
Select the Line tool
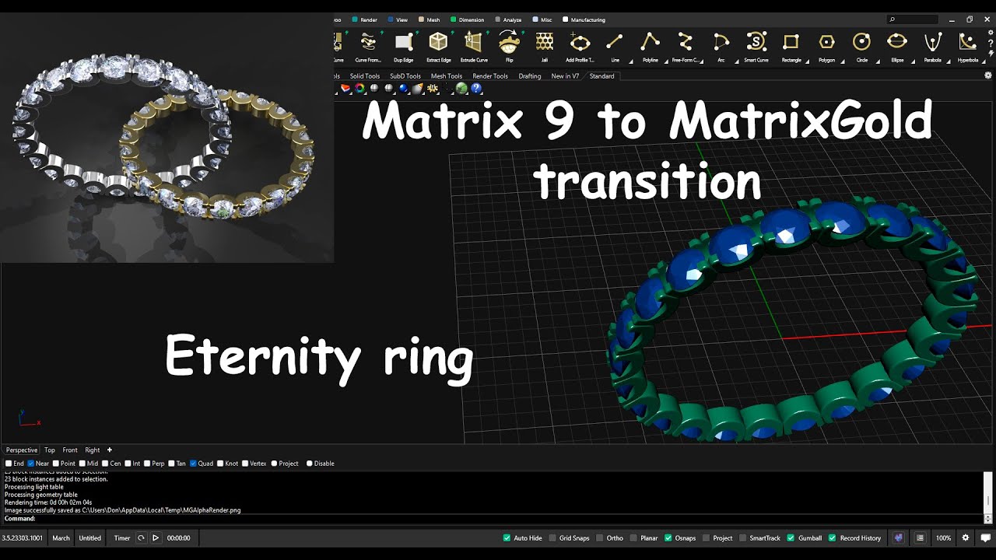(x=615, y=42)
